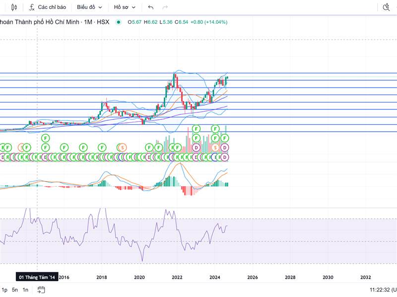The image size is (397, 297).
Task: Click the chart title Hồ Chí Minh · 1M · HSX
Action: tap(77, 22)
